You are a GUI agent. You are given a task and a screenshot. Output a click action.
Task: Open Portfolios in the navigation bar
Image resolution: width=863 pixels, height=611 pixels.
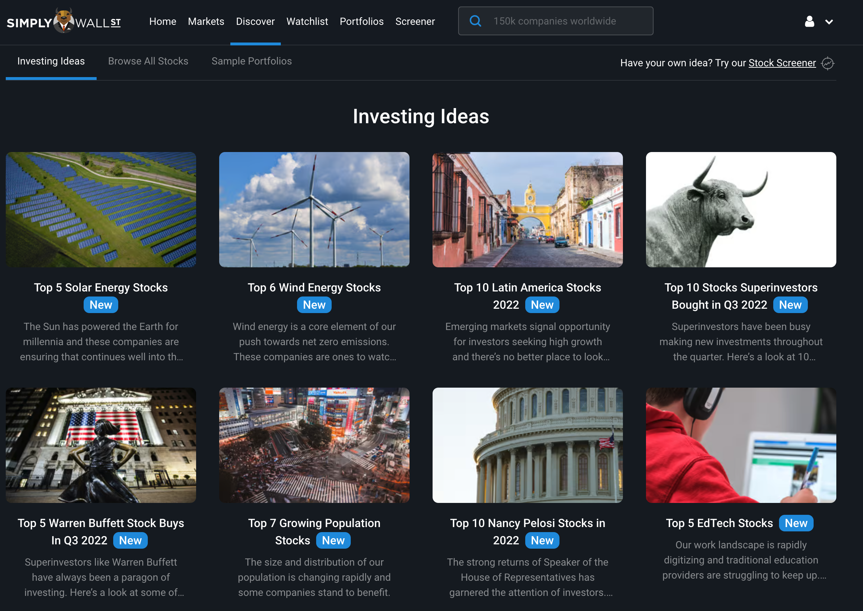click(361, 22)
